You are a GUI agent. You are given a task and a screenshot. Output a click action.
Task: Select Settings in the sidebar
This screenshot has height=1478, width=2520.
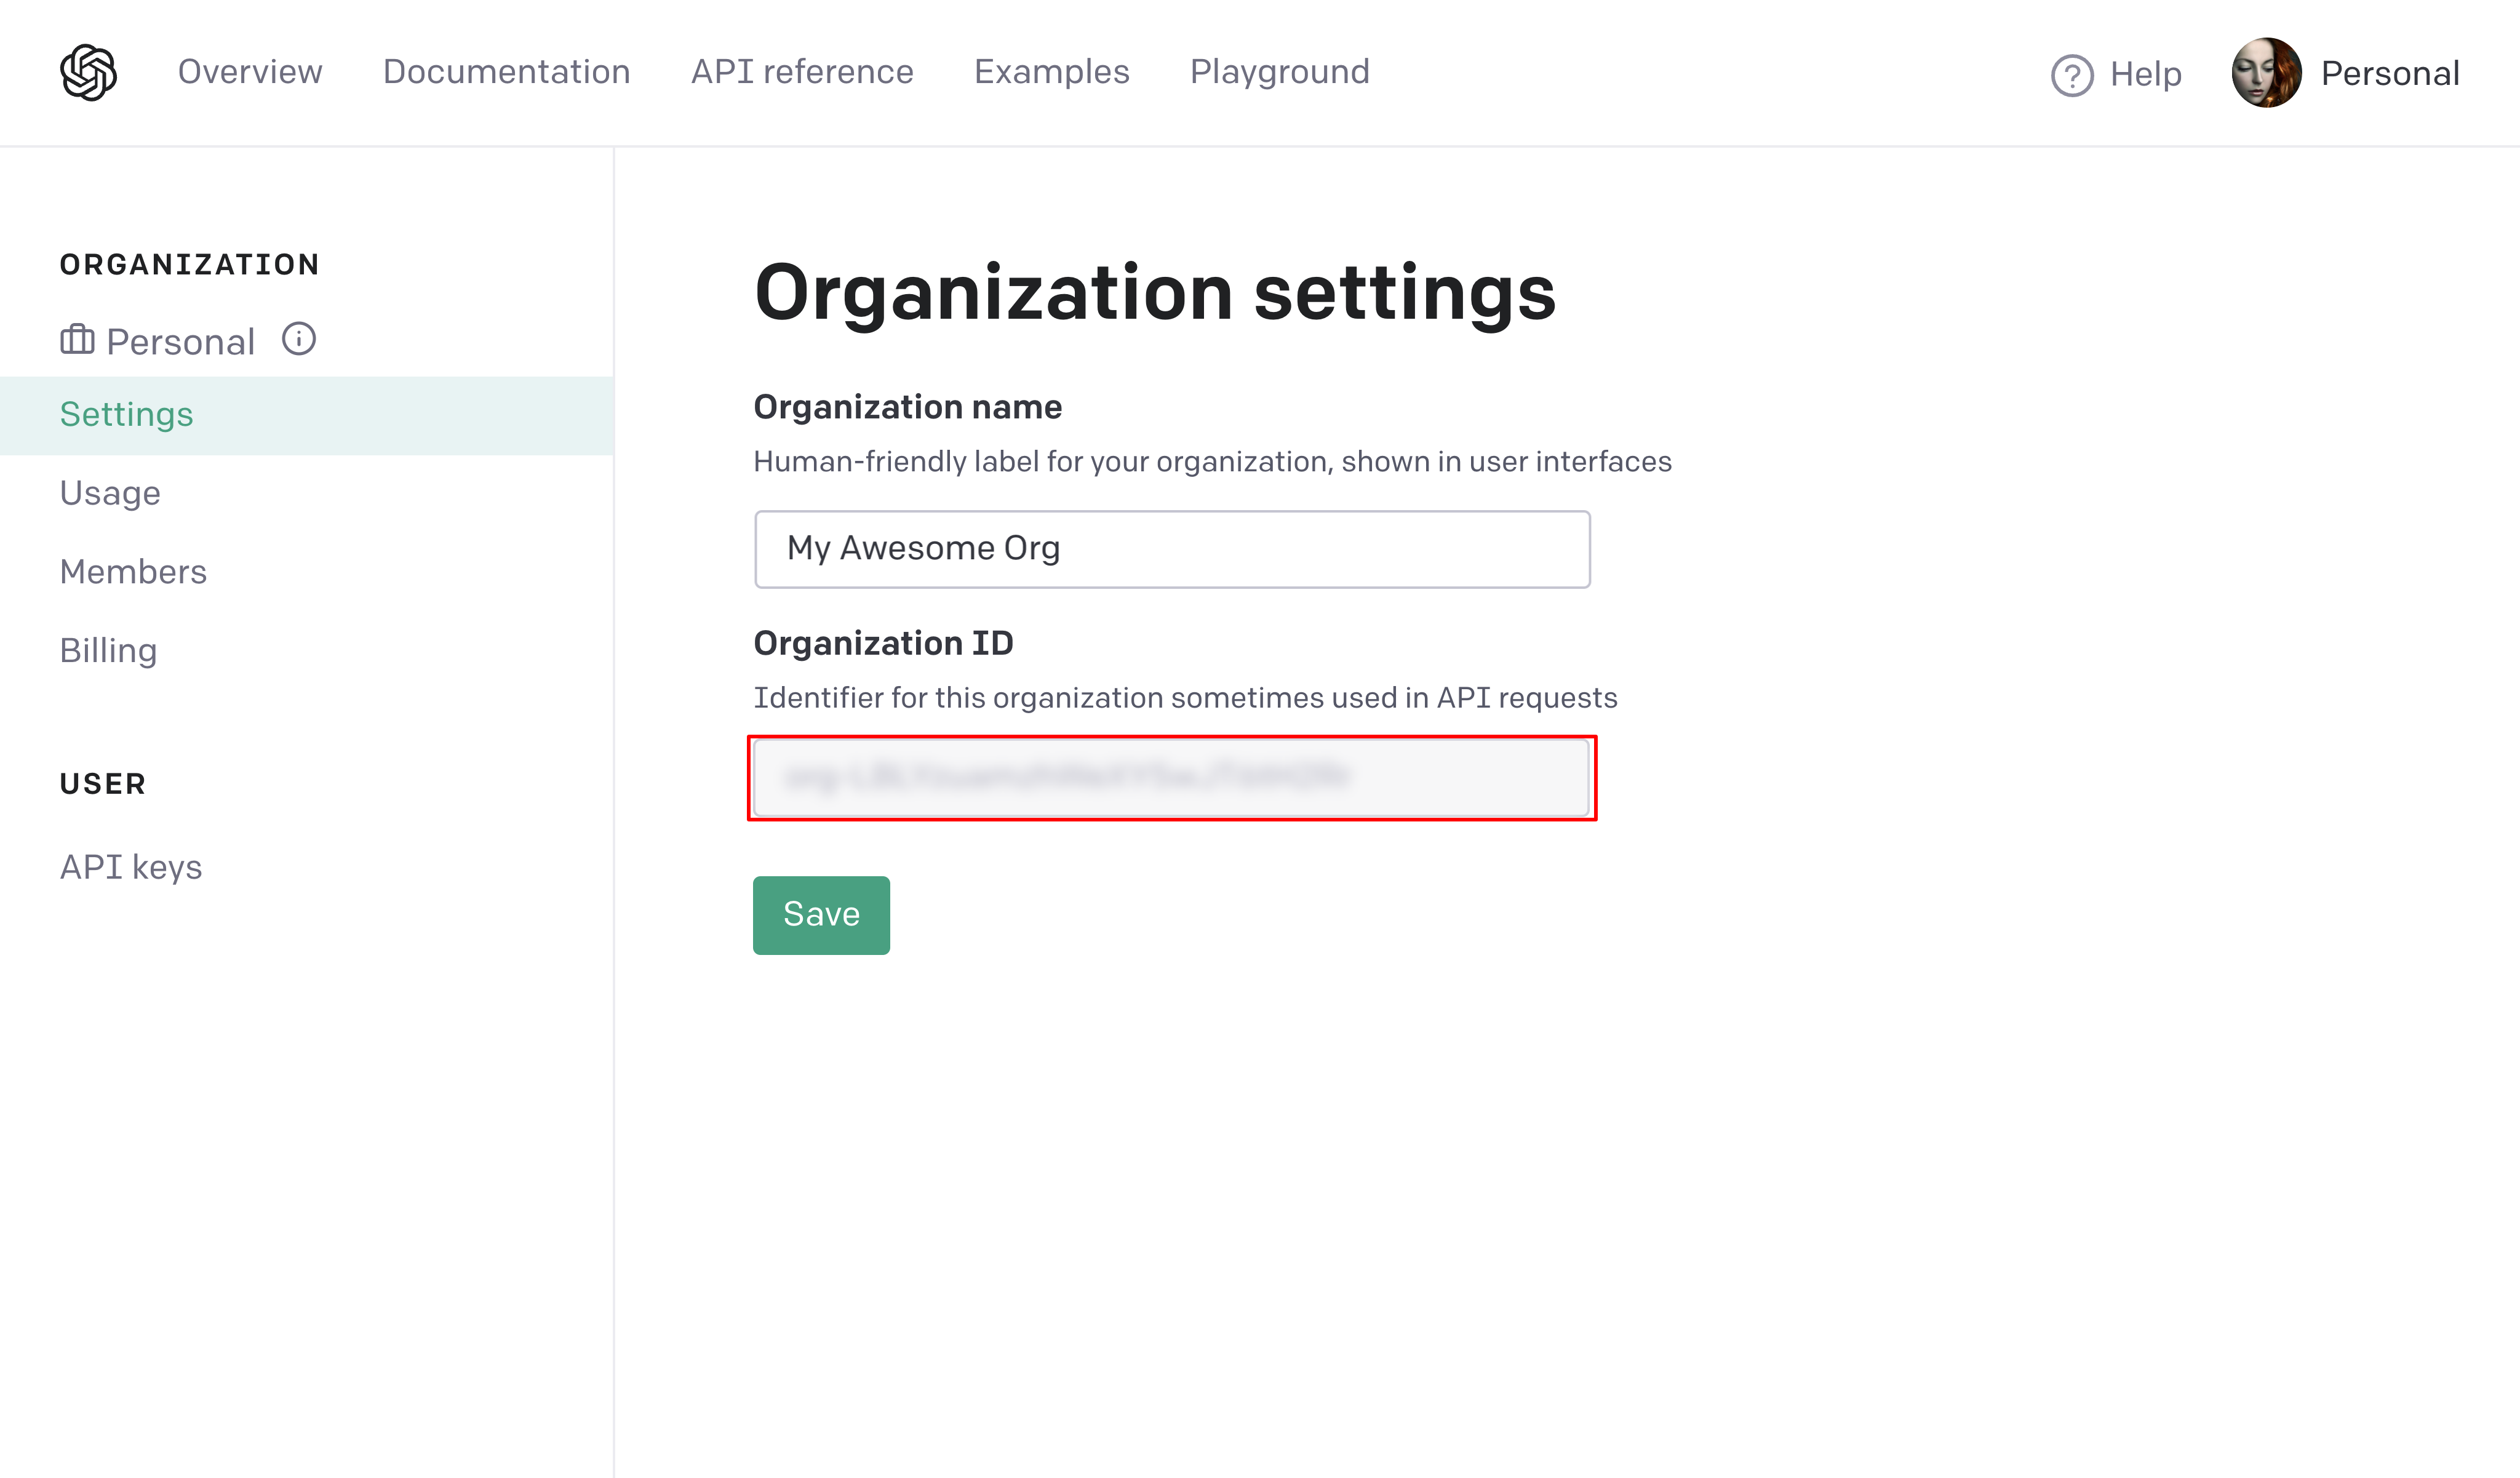(x=307, y=415)
